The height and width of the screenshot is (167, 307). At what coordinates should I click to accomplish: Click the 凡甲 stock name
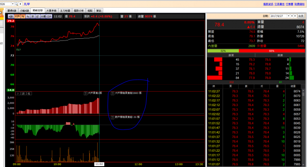point(27,4)
